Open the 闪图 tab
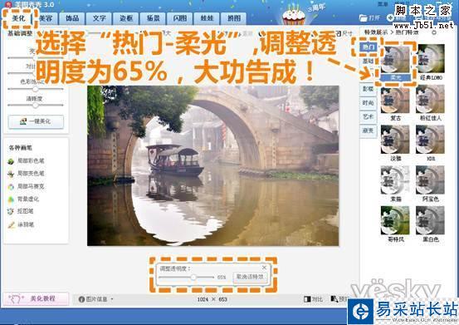459x325 pixels. pos(180,18)
